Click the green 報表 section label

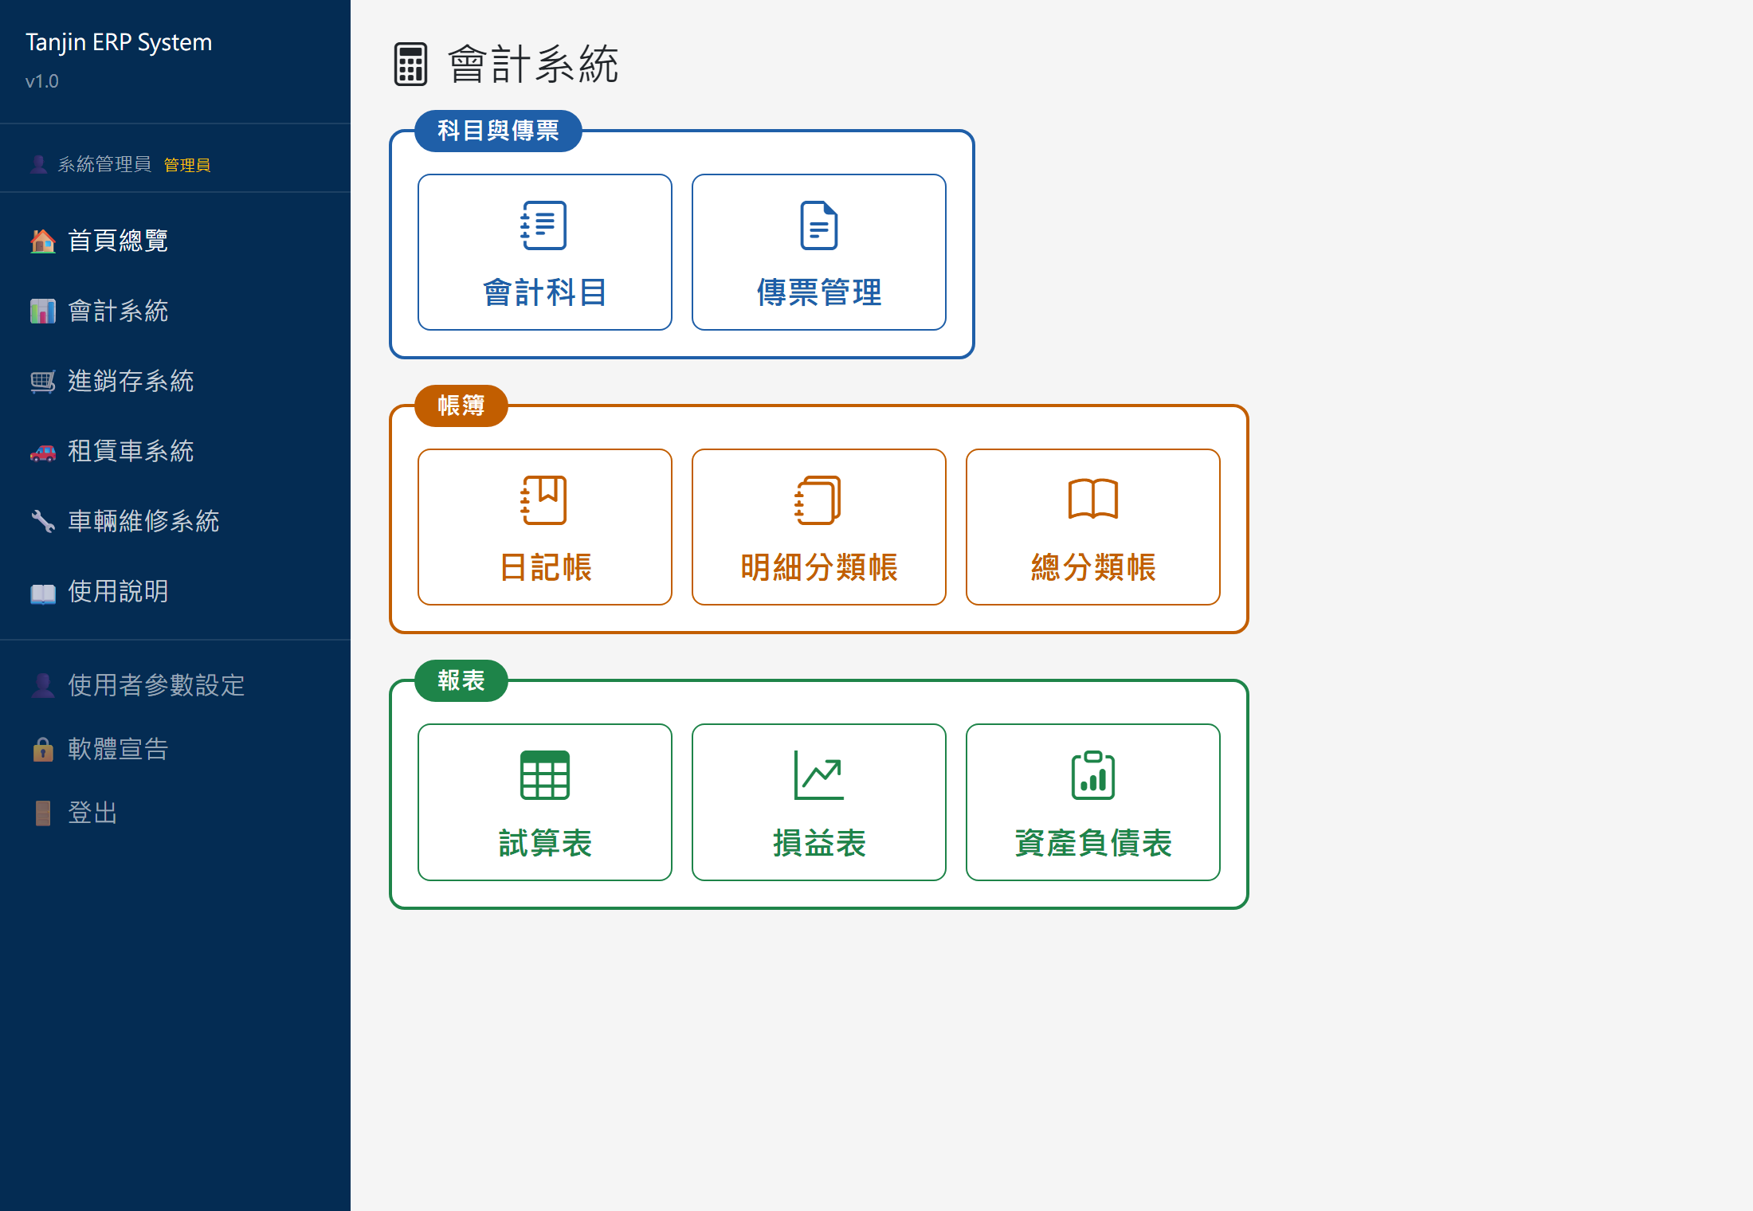pyautogui.click(x=461, y=680)
